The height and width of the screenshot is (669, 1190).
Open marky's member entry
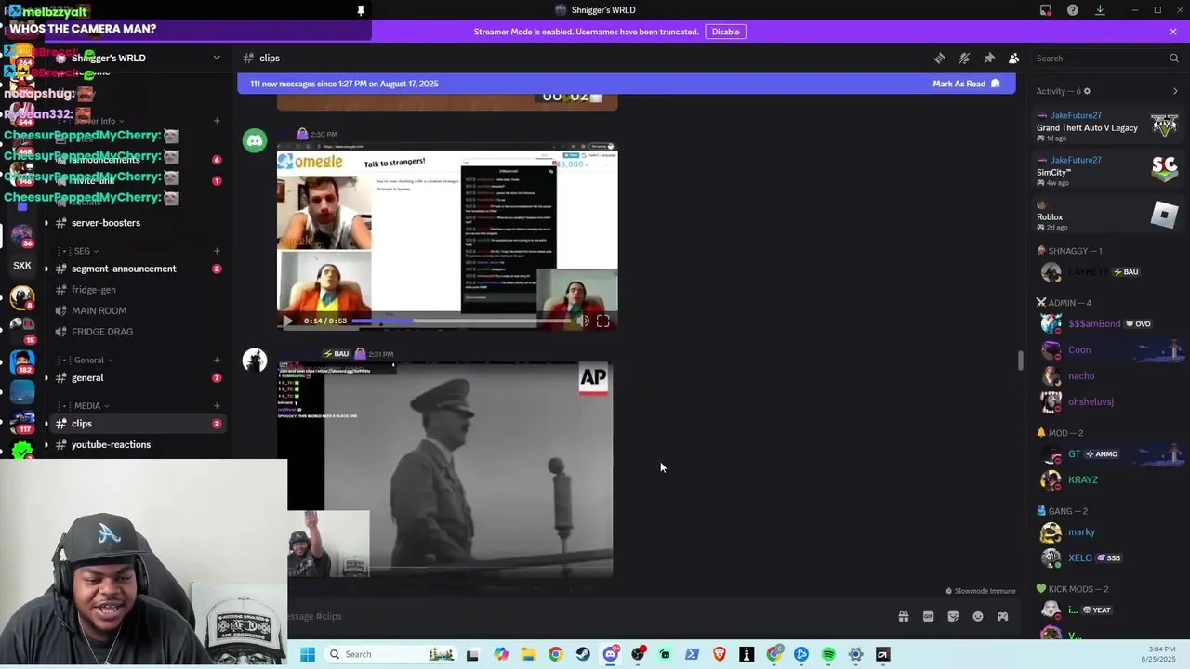click(1109, 532)
